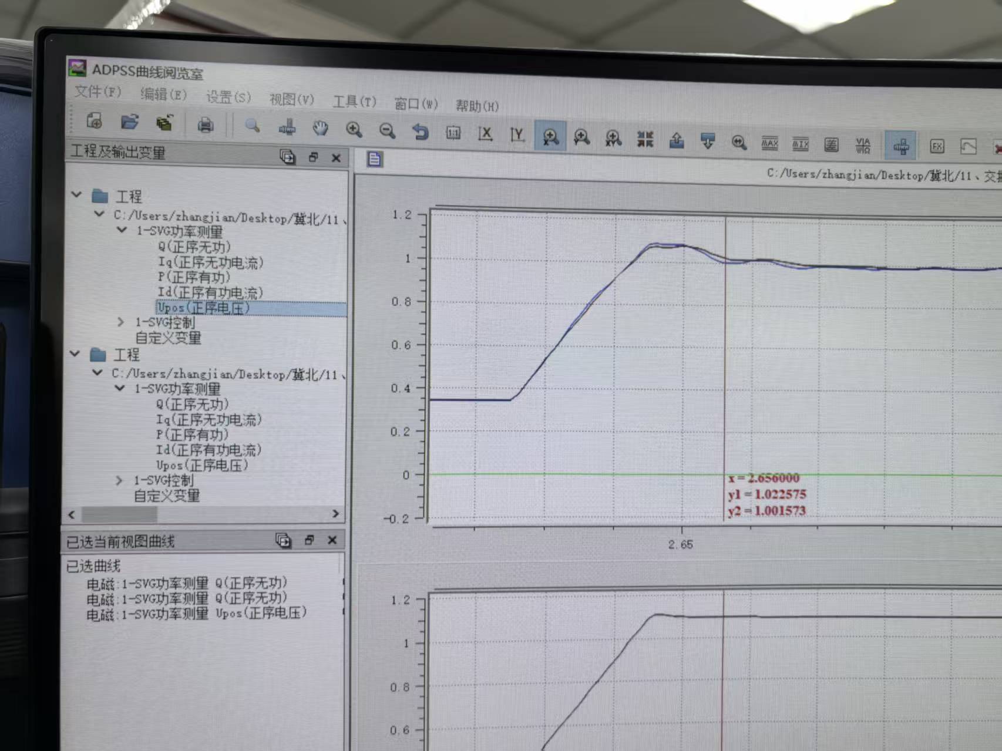Select the pan hand tool
1002x751 pixels.
pyautogui.click(x=320, y=128)
